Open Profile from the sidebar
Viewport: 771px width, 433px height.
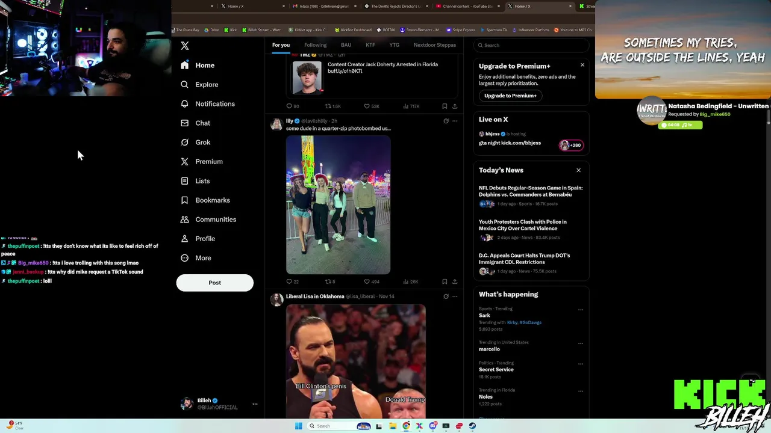198,238
